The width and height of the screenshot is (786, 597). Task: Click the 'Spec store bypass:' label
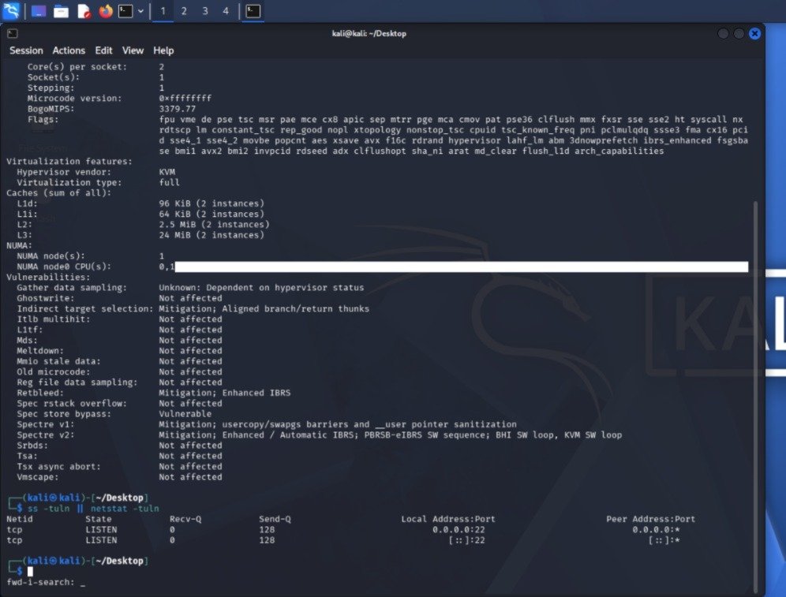click(64, 414)
